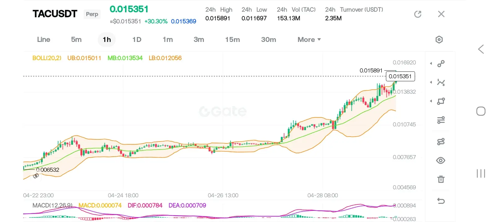Select the 1m timeframe
The width and height of the screenshot is (495, 222).
coord(168,39)
